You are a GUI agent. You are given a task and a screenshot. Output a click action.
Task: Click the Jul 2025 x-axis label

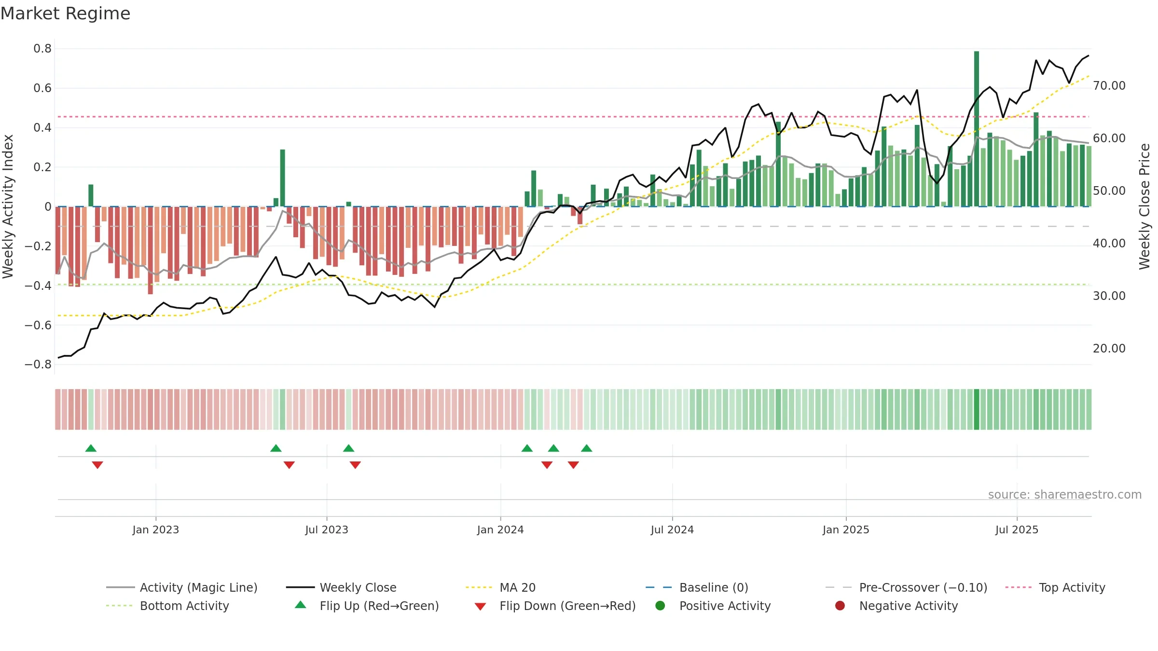pyautogui.click(x=1017, y=529)
